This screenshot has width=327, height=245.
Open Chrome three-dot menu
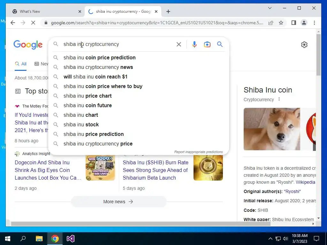point(314,23)
